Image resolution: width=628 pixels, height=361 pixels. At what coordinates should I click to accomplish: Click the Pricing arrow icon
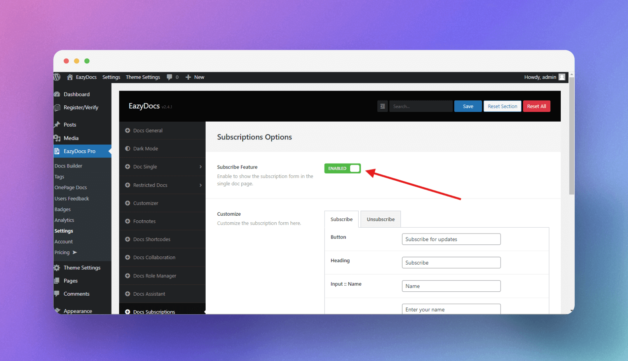75,253
